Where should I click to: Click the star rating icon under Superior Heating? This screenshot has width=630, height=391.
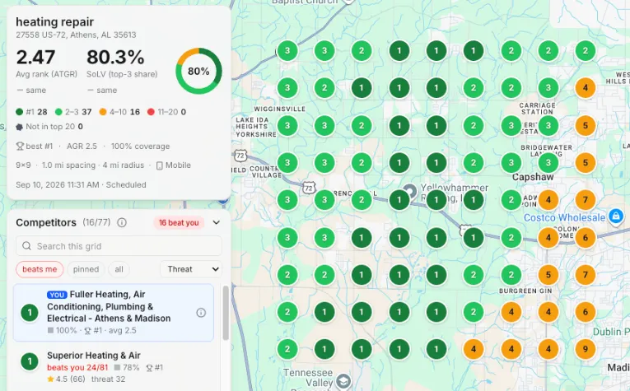50,379
